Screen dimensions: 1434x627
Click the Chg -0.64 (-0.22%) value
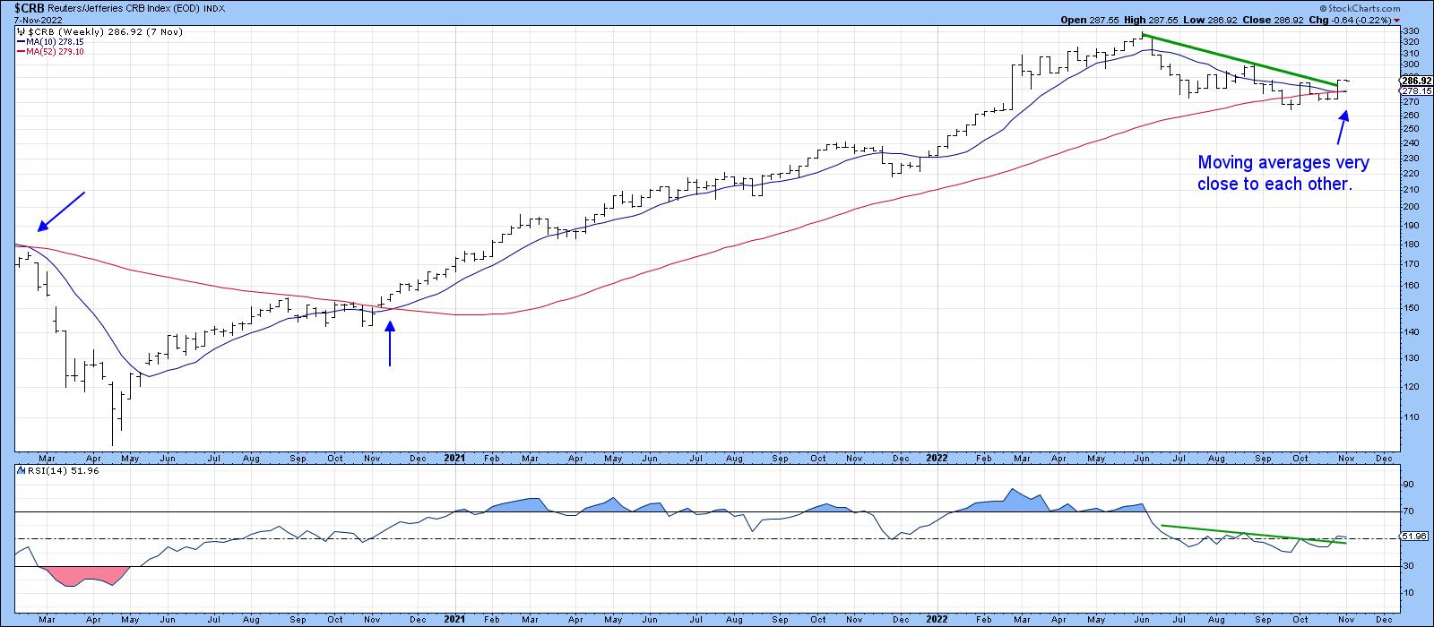[x=1360, y=19]
